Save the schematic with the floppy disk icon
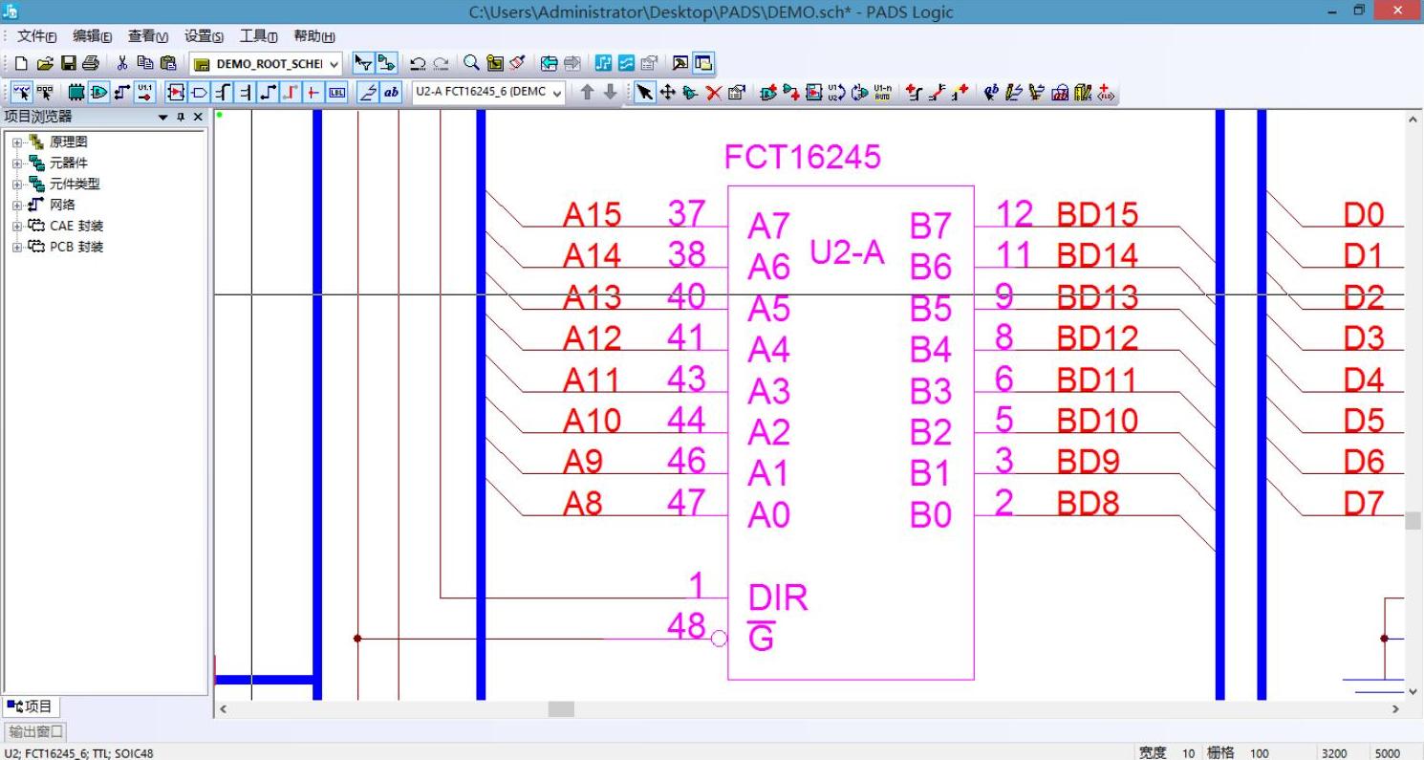 (x=69, y=63)
